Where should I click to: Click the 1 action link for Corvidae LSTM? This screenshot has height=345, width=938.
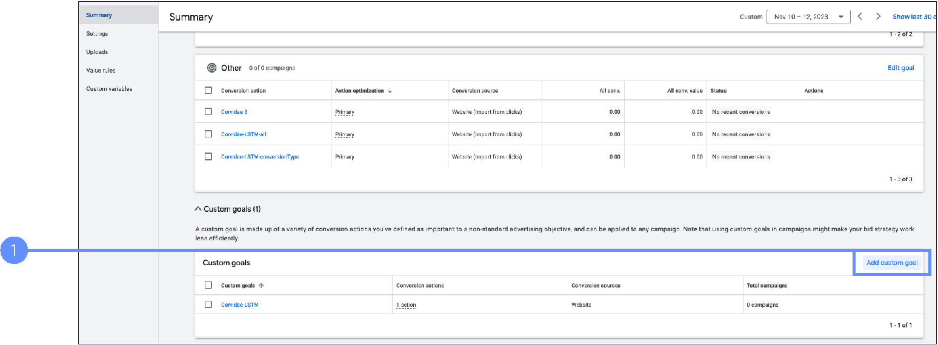pyautogui.click(x=406, y=305)
